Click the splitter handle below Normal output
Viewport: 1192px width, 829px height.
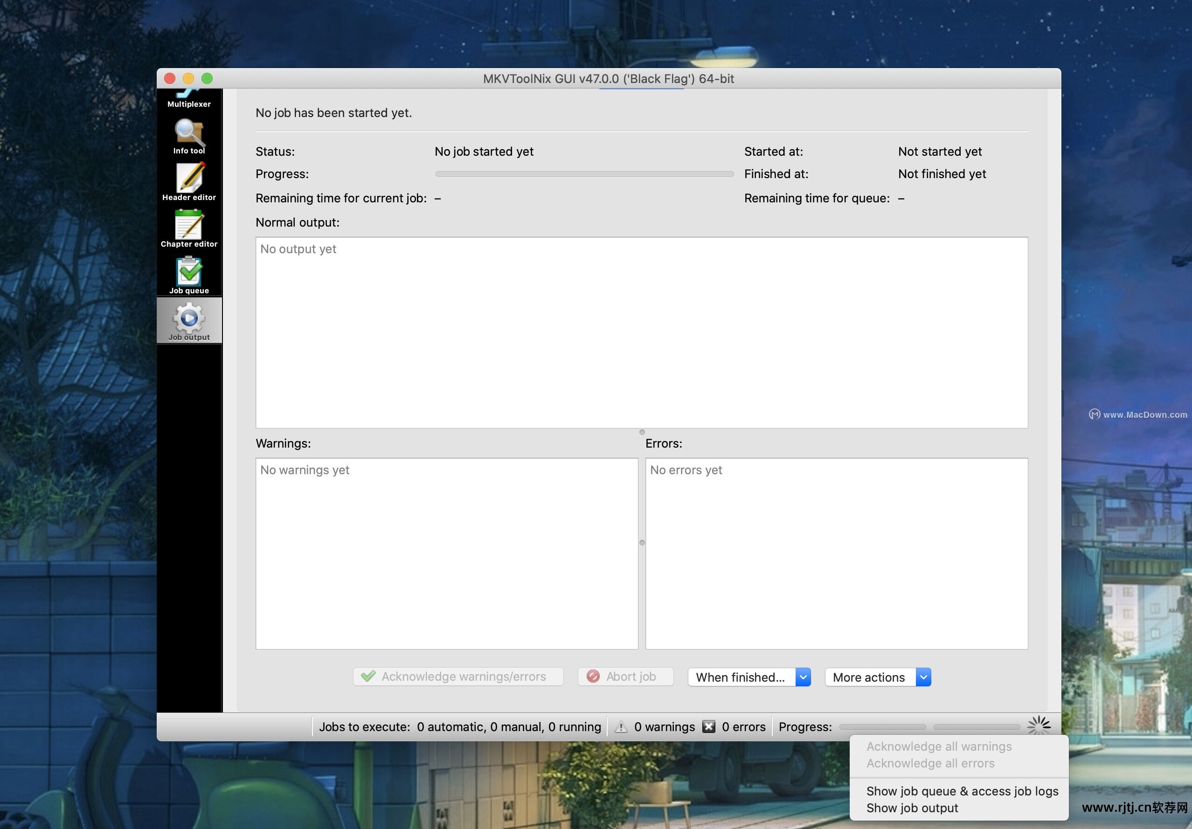pyautogui.click(x=642, y=432)
